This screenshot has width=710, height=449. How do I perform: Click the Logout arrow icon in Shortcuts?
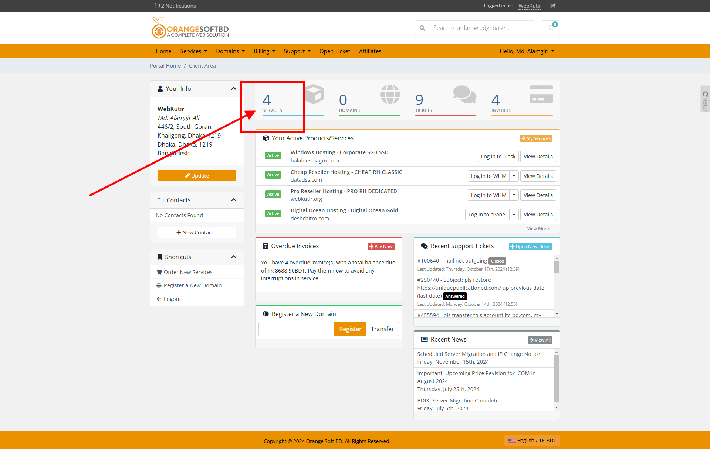click(x=159, y=299)
